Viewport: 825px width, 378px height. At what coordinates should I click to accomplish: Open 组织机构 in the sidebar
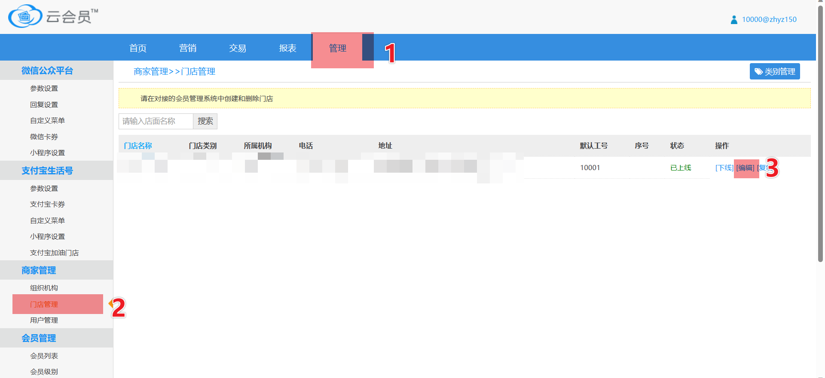coord(44,288)
